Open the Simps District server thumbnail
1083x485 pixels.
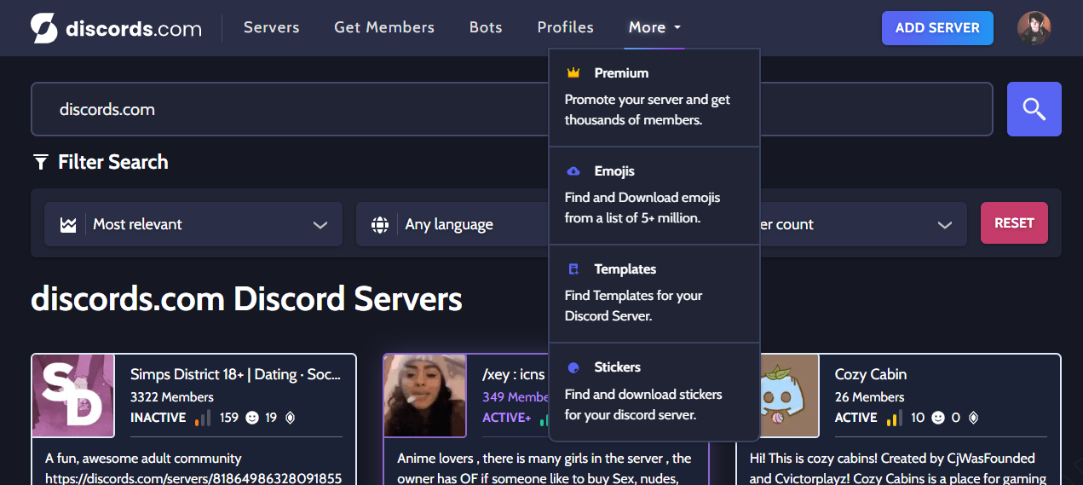point(73,396)
